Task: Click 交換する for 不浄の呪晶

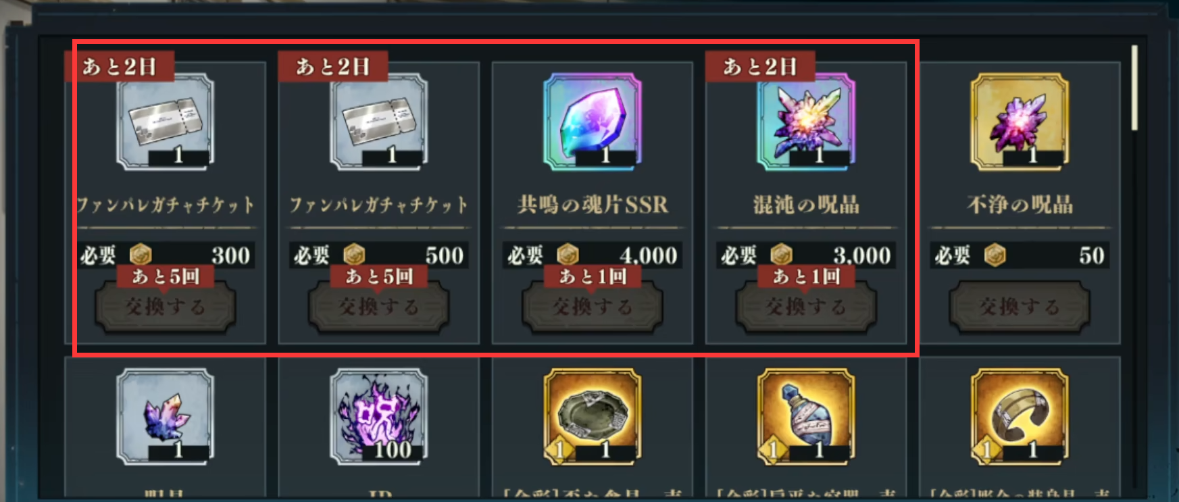Action: [x=1020, y=307]
